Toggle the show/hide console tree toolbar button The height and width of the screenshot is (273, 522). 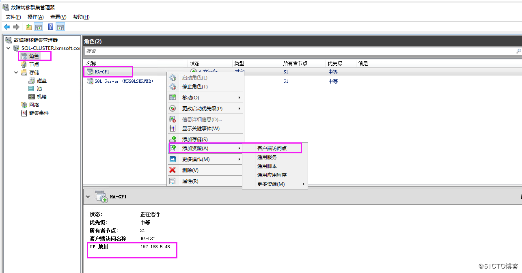tap(38, 27)
